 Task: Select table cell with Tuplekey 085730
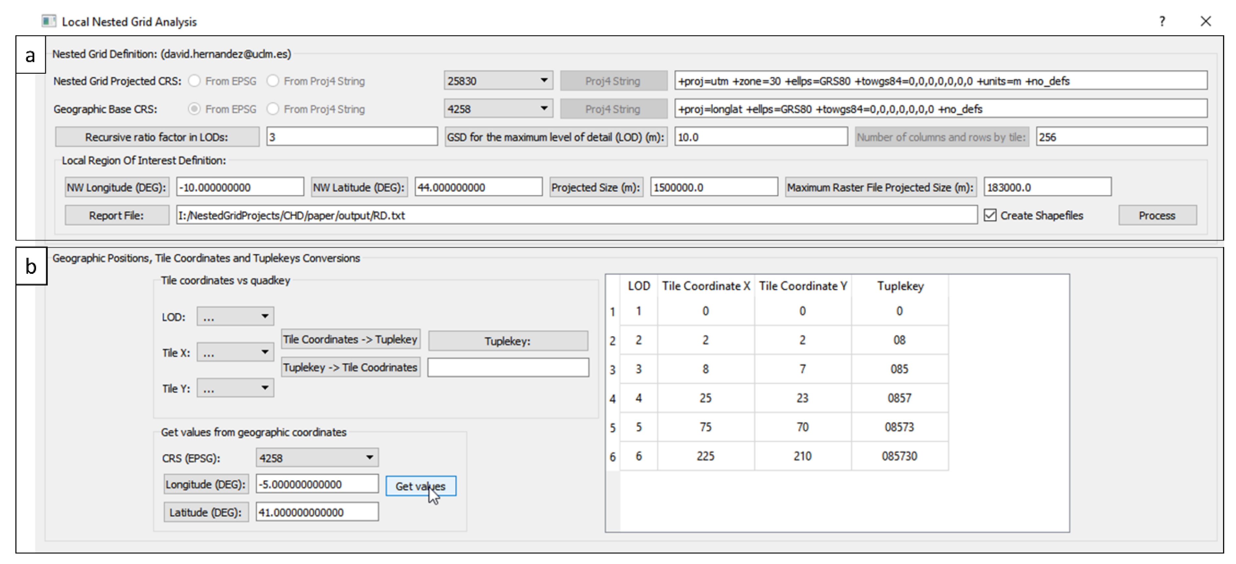[899, 456]
